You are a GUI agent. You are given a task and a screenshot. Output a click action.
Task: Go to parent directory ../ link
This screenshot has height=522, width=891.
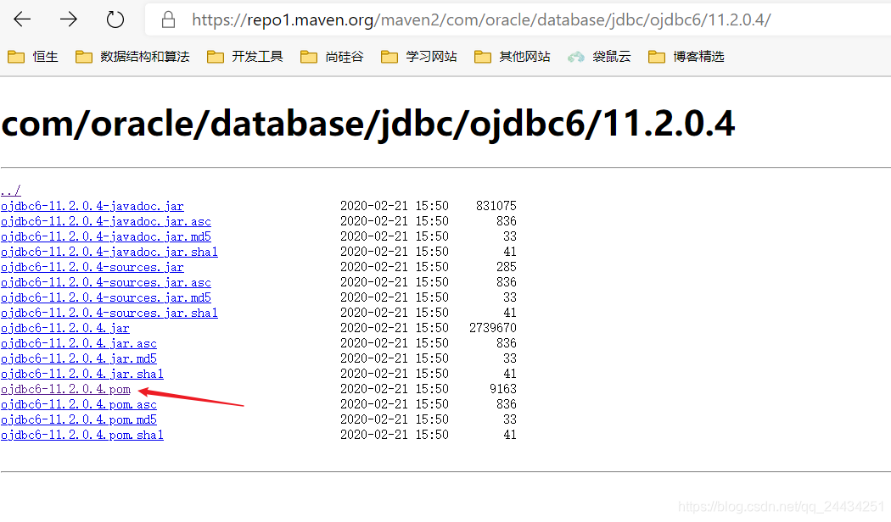tap(11, 190)
